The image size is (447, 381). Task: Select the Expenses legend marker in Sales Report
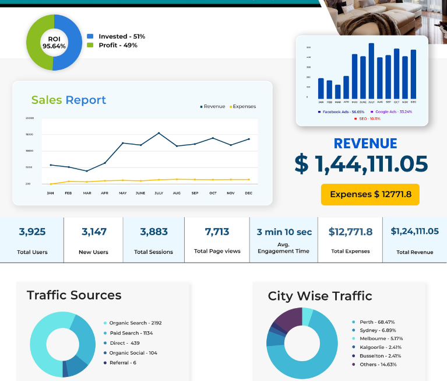pyautogui.click(x=231, y=107)
